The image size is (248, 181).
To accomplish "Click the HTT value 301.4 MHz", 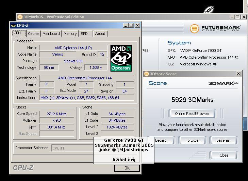I will (x=56, y=127).
